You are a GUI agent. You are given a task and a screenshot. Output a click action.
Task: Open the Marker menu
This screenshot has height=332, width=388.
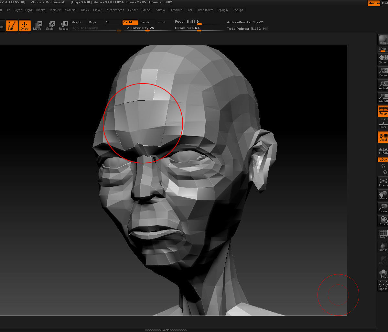coord(55,10)
